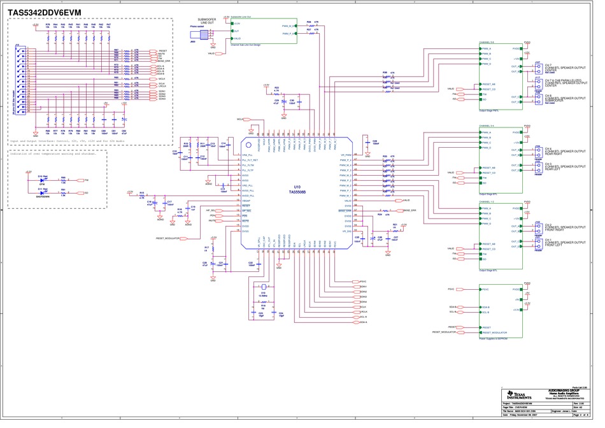The height and width of the screenshot is (428, 605).
Task: Click the Texas Instruments logo
Action: (x=519, y=395)
